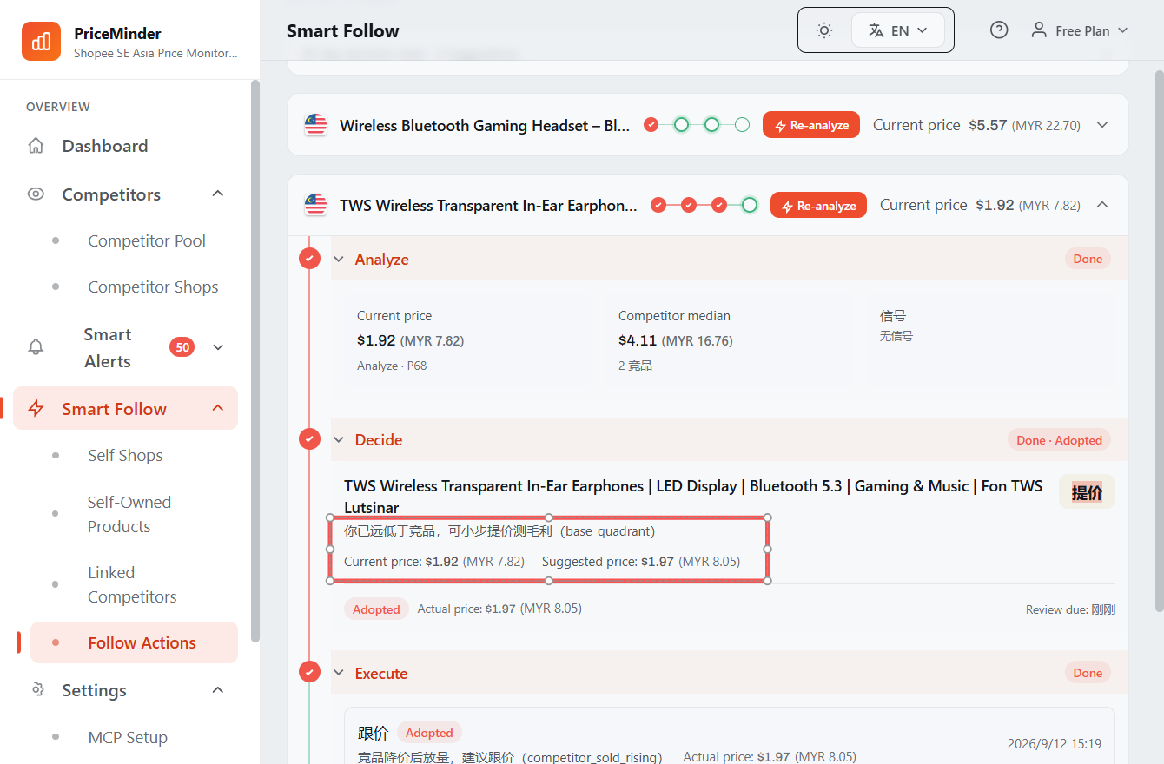Click the sidebar vertical scrollbar
Screen dimensions: 1164x764
255,360
